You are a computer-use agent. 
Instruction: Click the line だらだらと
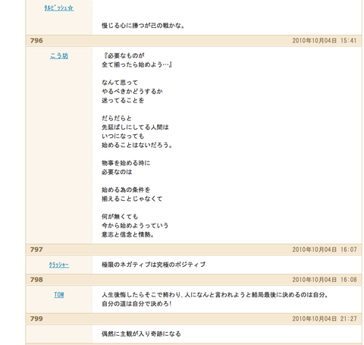click(x=117, y=118)
